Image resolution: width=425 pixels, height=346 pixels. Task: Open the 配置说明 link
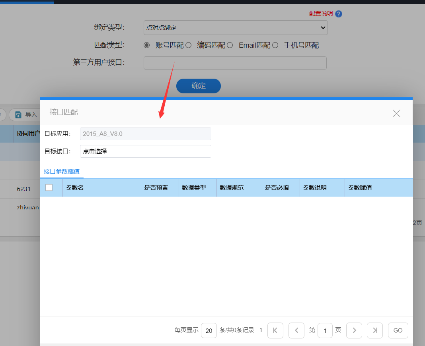point(321,14)
